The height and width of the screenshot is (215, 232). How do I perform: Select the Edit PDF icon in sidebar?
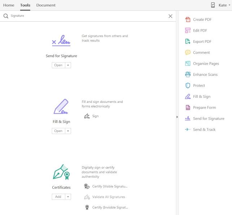pos(188,30)
